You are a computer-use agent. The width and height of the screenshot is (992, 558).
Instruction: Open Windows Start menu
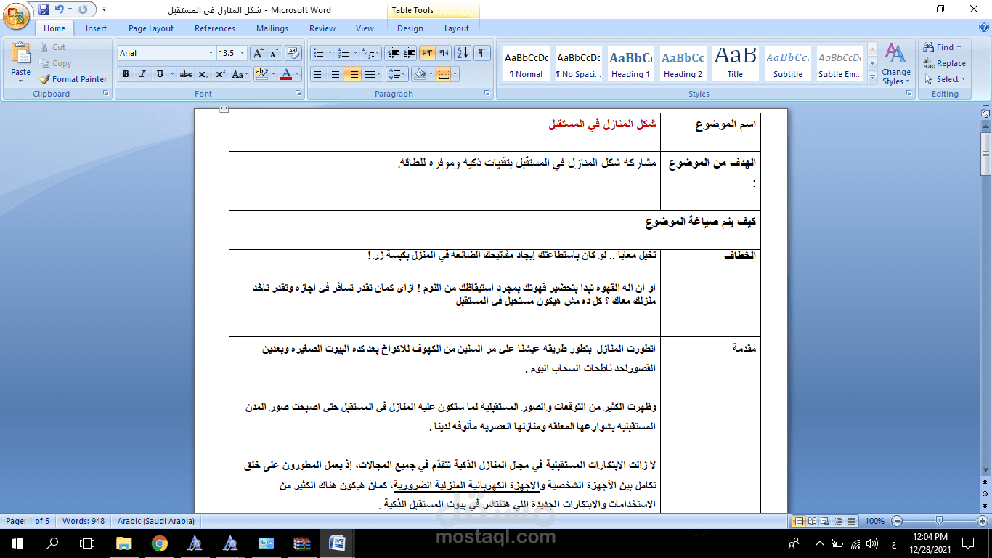(17, 543)
